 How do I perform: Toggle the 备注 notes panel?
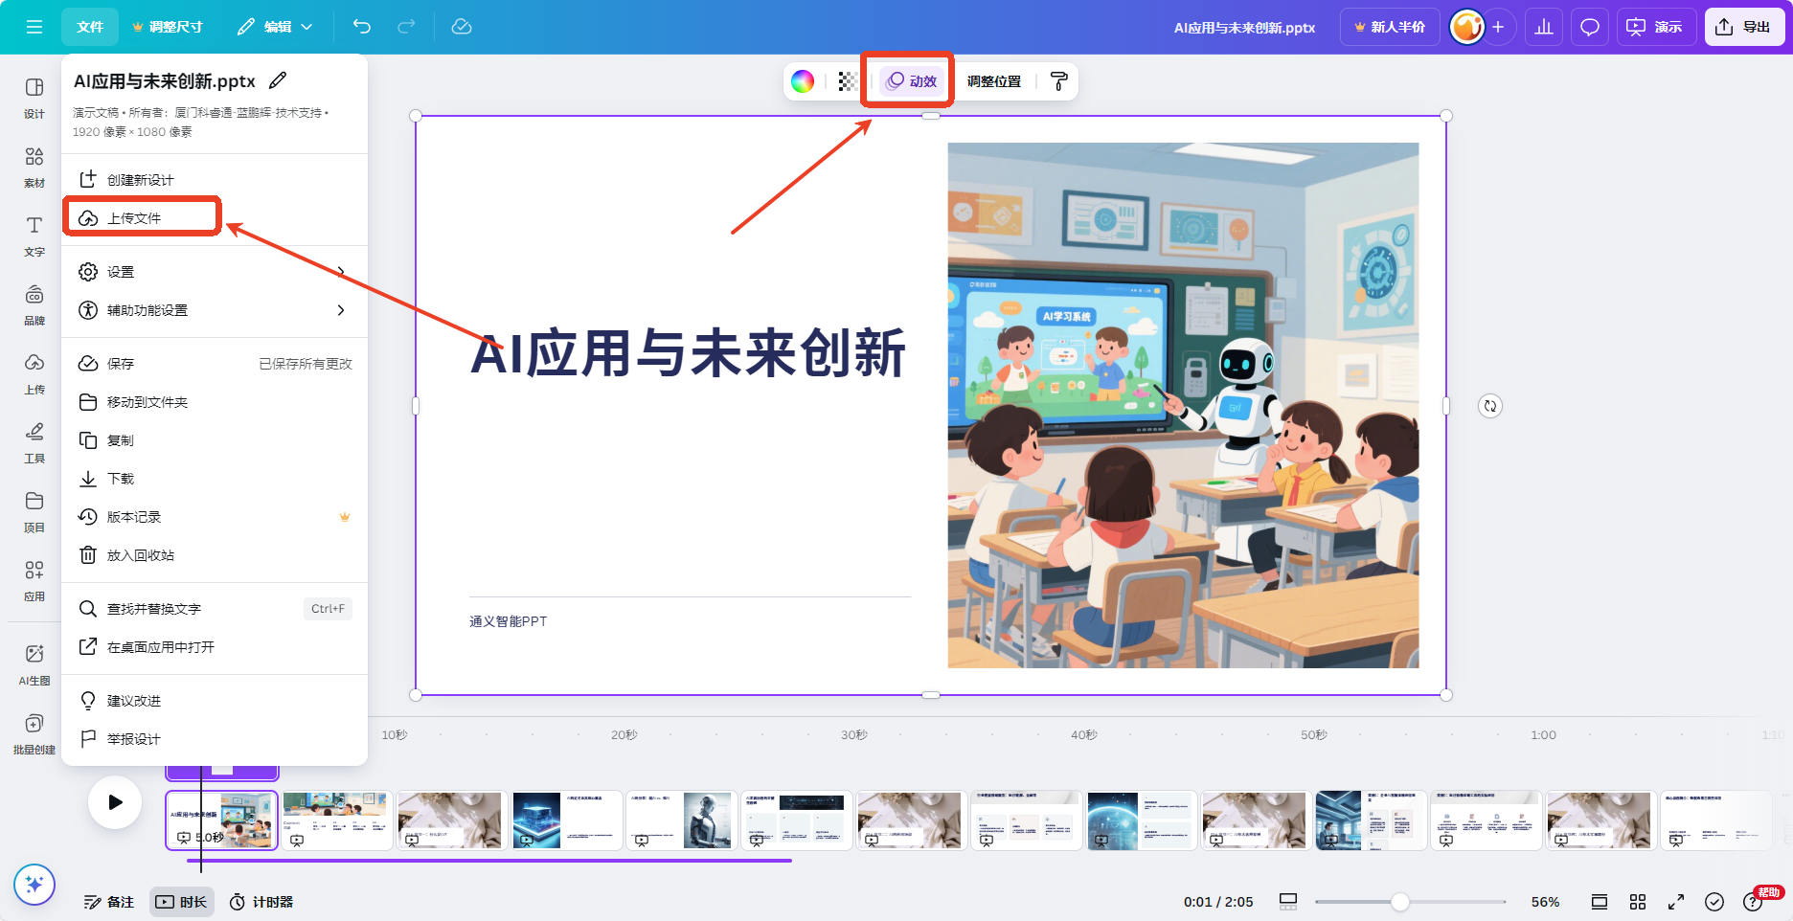coord(108,901)
